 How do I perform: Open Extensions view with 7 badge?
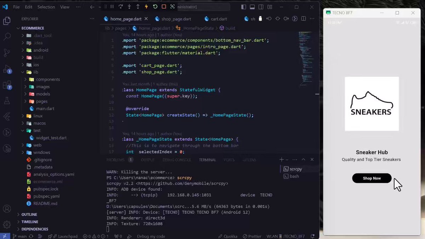(7, 85)
